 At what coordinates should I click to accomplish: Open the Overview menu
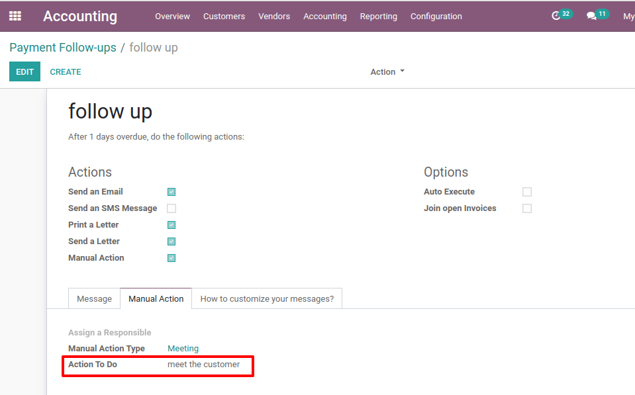pyautogui.click(x=173, y=16)
